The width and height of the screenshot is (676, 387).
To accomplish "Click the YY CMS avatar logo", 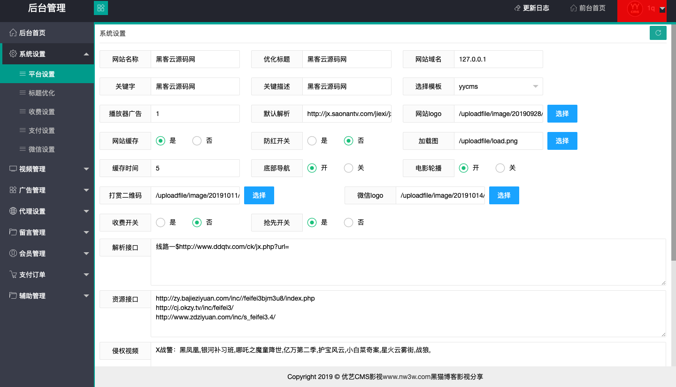I will pyautogui.click(x=635, y=8).
